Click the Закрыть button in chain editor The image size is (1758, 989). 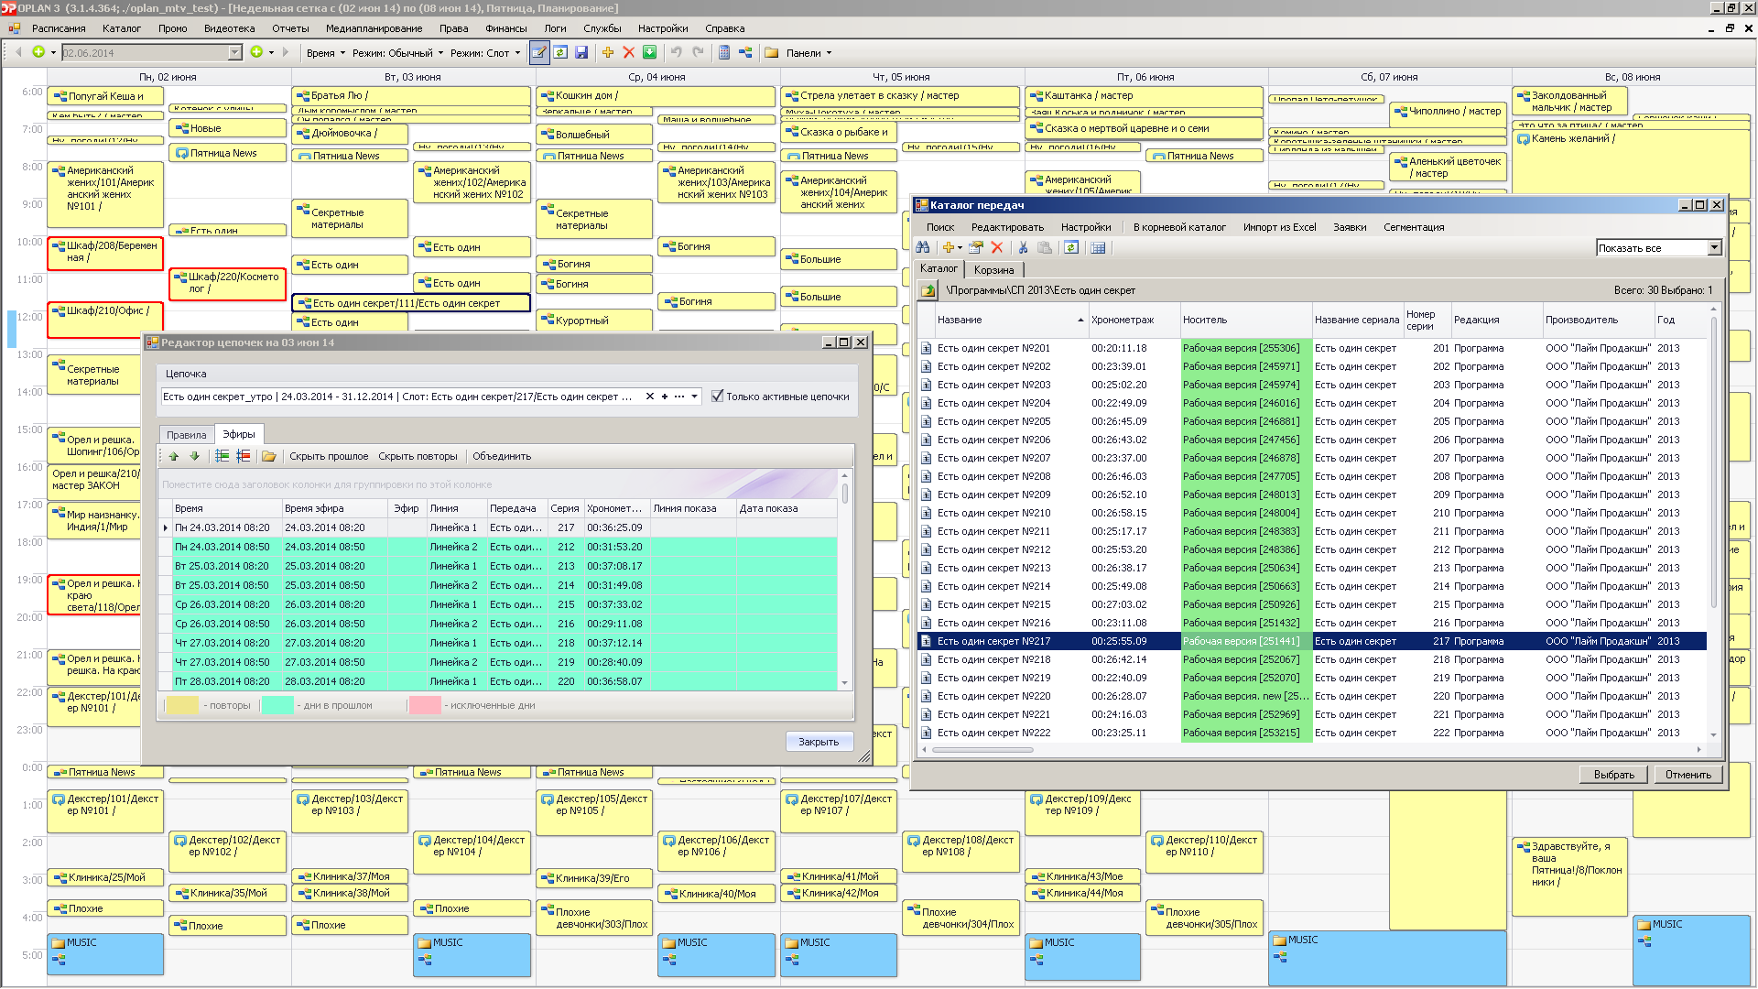point(819,742)
